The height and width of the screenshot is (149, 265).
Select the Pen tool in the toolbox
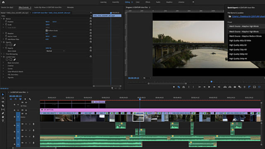[x=3, y=113]
